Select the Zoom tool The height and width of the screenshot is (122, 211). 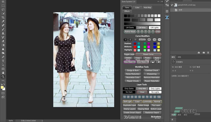3,77
